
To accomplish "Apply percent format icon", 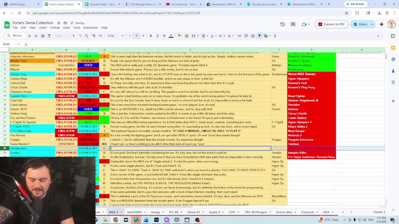I will pos(80,36).
